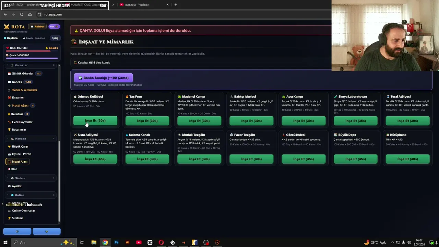Collapse the Online sidebar section
The width and height of the screenshot is (439, 247).
tap(31, 195)
